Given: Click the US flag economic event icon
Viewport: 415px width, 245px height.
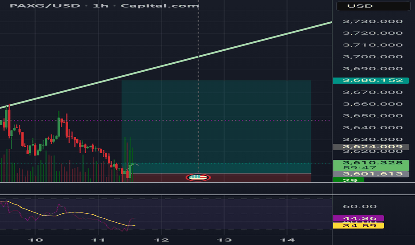Looking at the screenshot, I should [198, 177].
